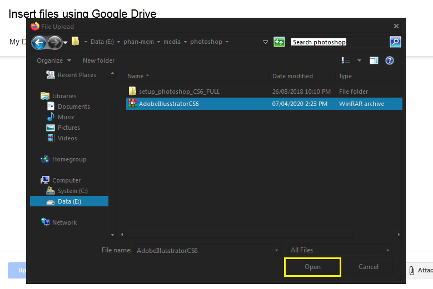
Task: Select media in the address path
Action: (x=172, y=42)
